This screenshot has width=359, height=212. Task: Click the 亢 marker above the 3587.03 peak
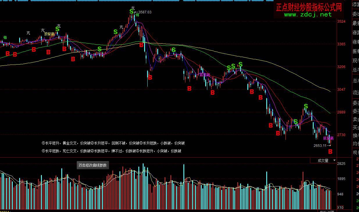[x=133, y=8]
